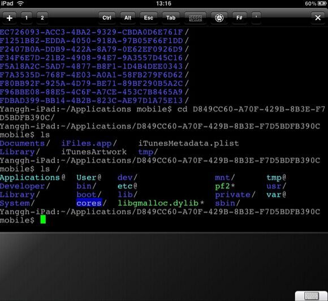Tap the Ctrl modifier key
This screenshot has width=328, height=301.
pos(107,18)
